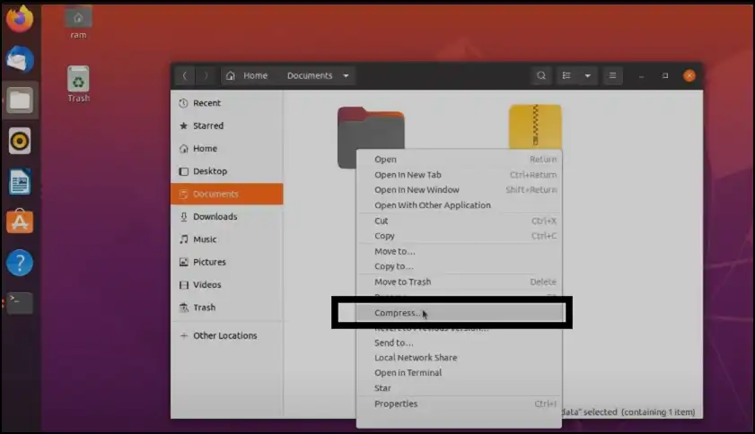Choose Open In New Tab
This screenshot has height=434, width=755.
(x=460, y=175)
